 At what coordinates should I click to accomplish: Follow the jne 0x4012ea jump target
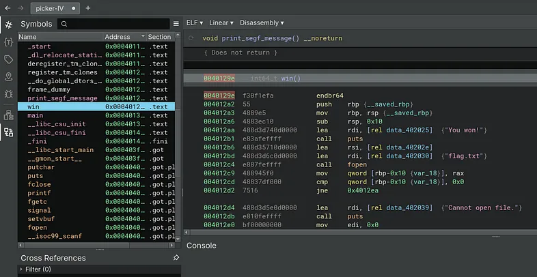point(363,190)
